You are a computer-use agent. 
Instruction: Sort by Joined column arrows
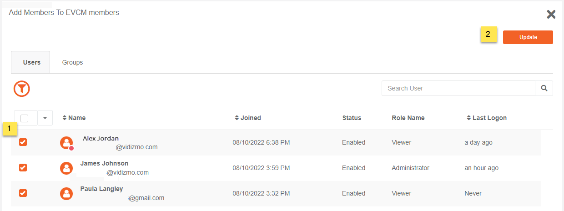(237, 118)
